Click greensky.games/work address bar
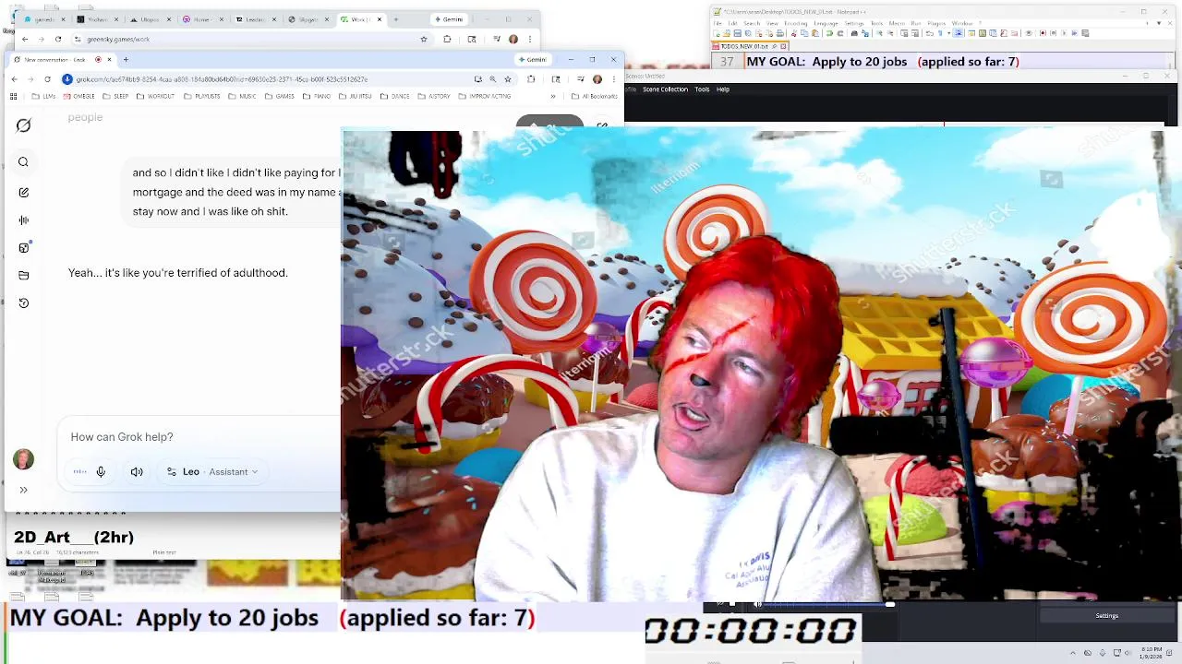The height and width of the screenshot is (664, 1182). (x=249, y=40)
